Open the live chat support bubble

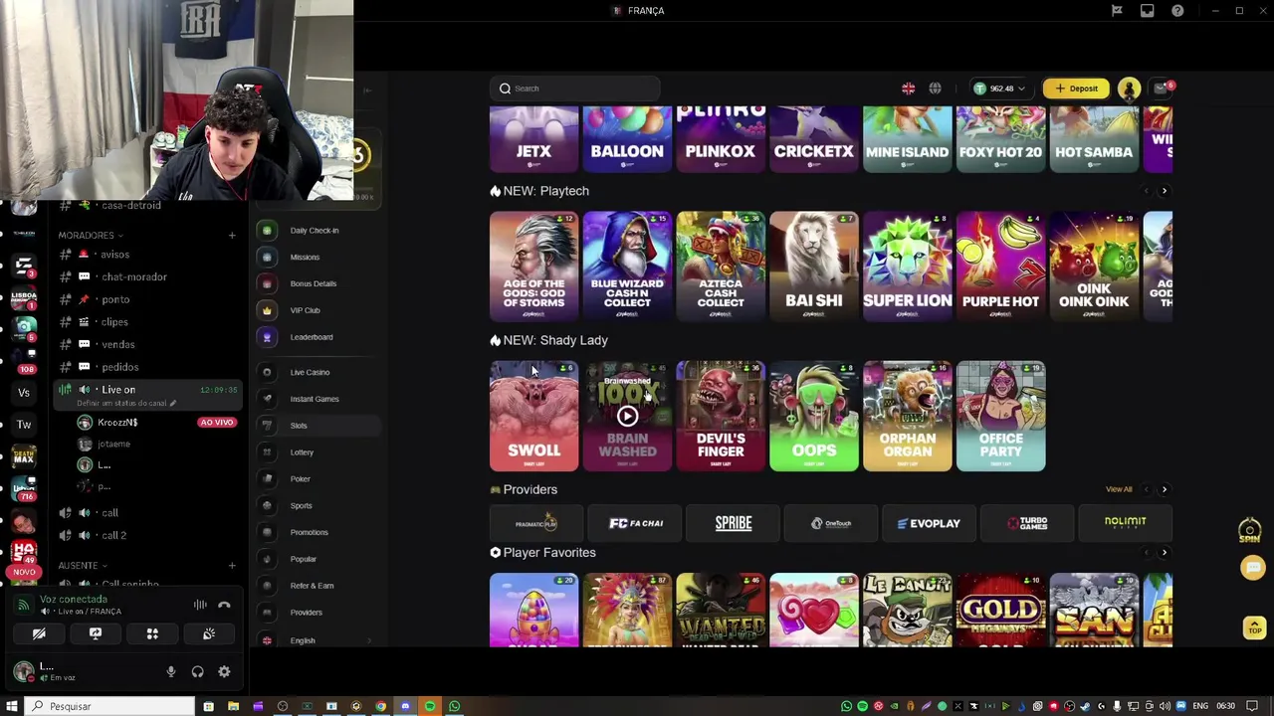tap(1253, 568)
